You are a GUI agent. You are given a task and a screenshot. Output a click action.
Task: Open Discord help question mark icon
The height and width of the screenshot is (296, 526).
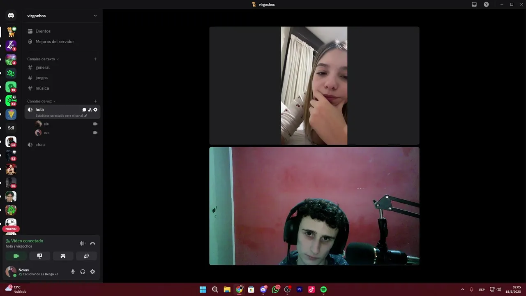[x=486, y=5]
